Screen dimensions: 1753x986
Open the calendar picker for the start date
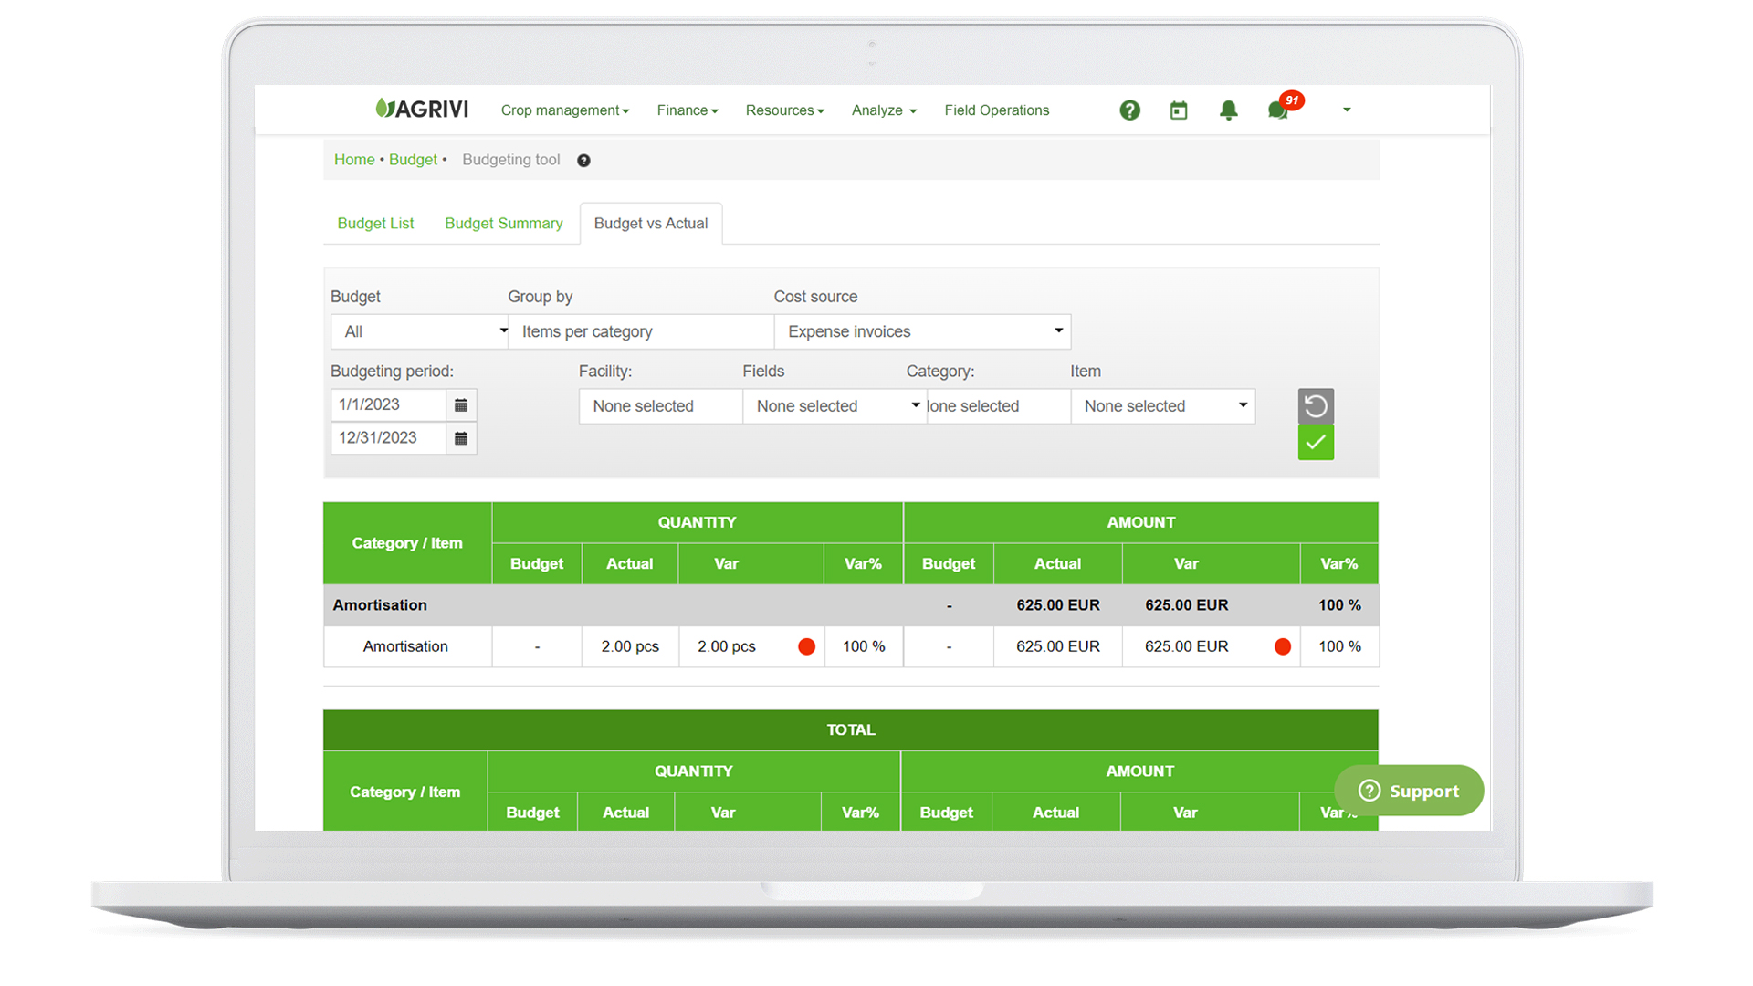click(461, 404)
